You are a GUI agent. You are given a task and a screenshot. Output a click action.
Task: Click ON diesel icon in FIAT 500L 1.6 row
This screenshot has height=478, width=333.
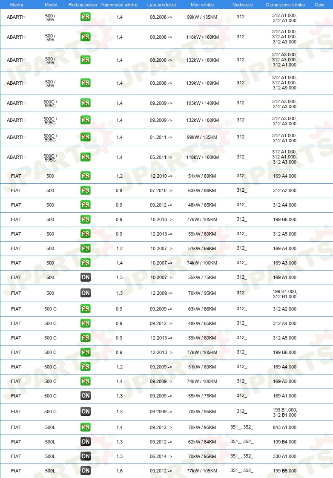click(86, 471)
